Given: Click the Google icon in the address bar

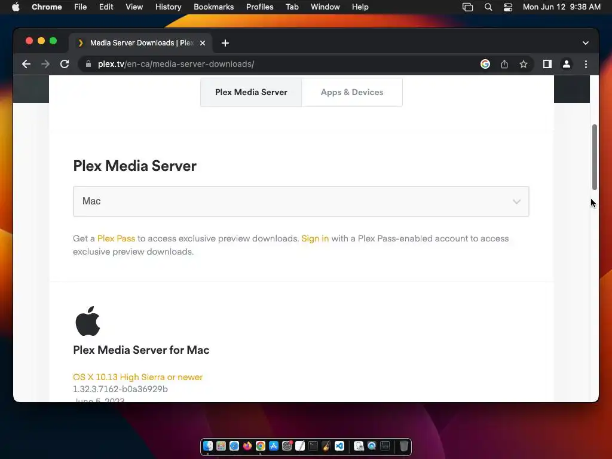Looking at the screenshot, I should tap(485, 64).
